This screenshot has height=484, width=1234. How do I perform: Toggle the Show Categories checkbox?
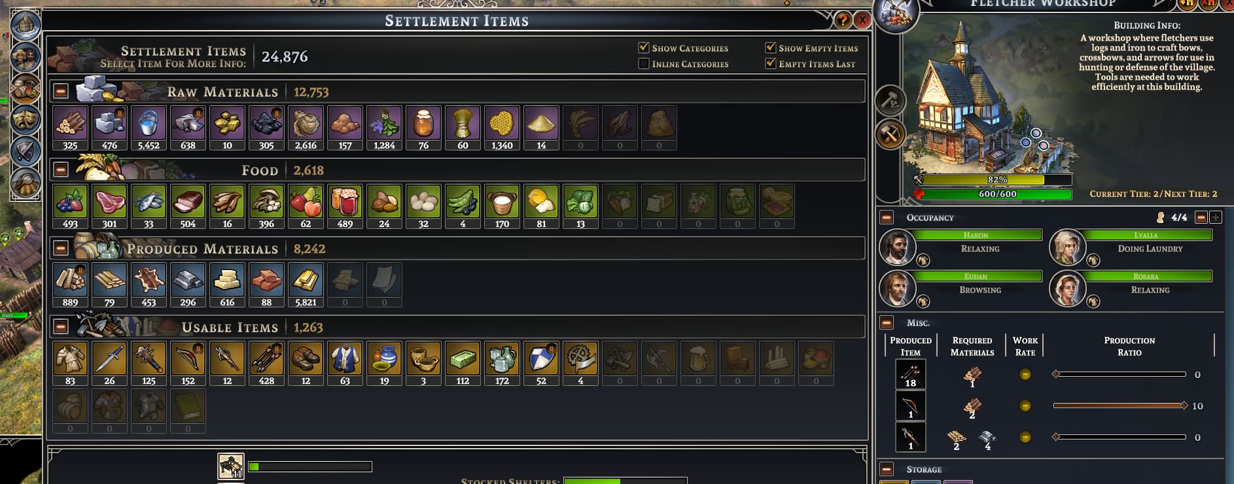click(x=644, y=48)
